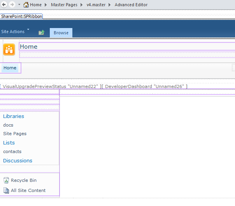The width and height of the screenshot is (235, 206).
Task: Open the All Site Content link
Action: pyautogui.click(x=28, y=190)
